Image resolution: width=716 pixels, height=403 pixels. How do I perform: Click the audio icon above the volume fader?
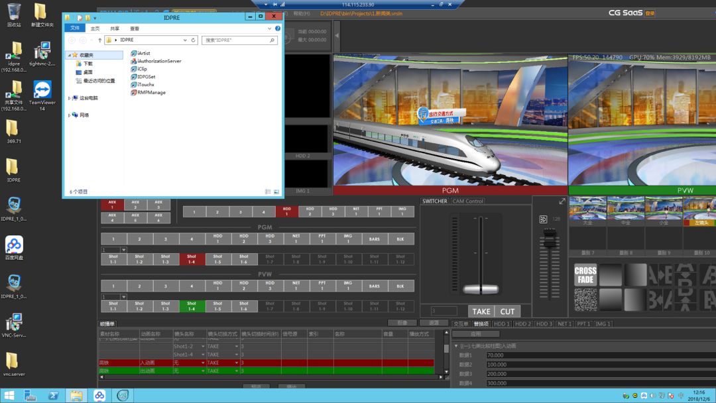click(543, 219)
